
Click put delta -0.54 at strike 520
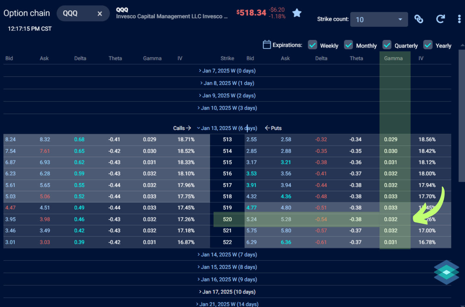coord(321,220)
